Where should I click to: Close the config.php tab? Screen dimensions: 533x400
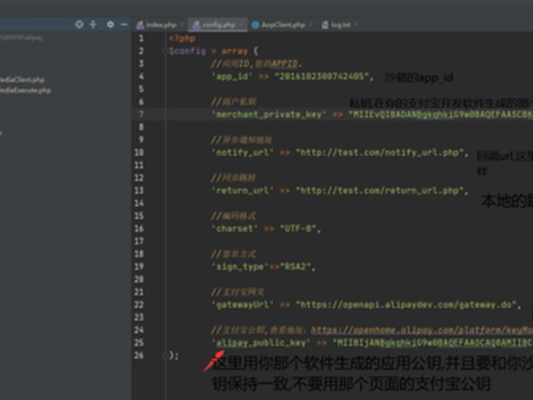click(241, 25)
